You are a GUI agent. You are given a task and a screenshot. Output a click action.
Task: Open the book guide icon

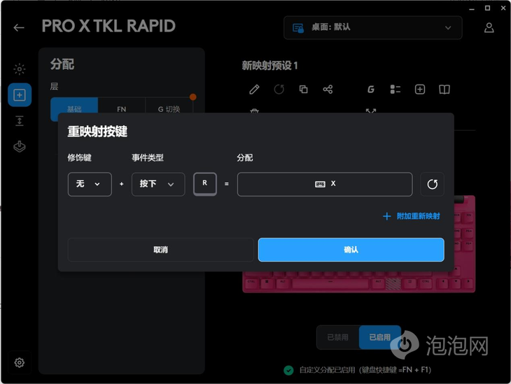point(444,90)
